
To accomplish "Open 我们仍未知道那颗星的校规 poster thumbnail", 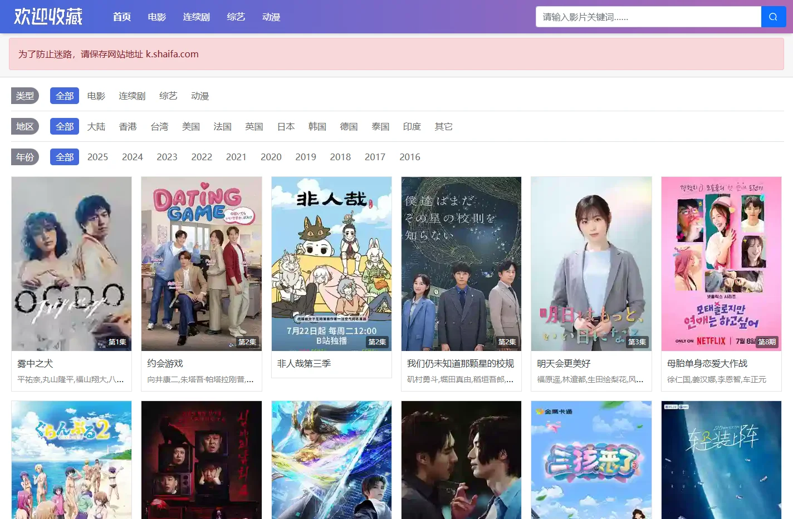I will [x=461, y=264].
